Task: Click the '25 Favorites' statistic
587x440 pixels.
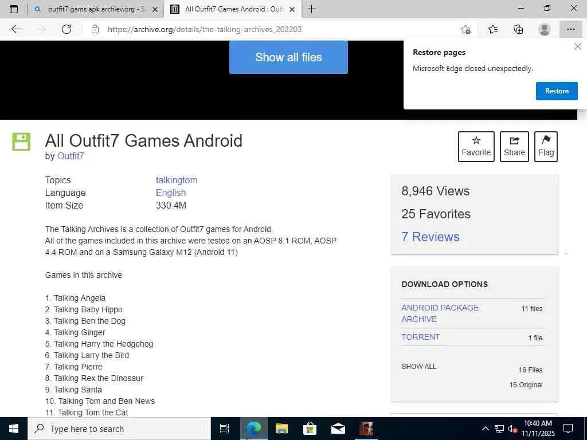Action: [436, 214]
